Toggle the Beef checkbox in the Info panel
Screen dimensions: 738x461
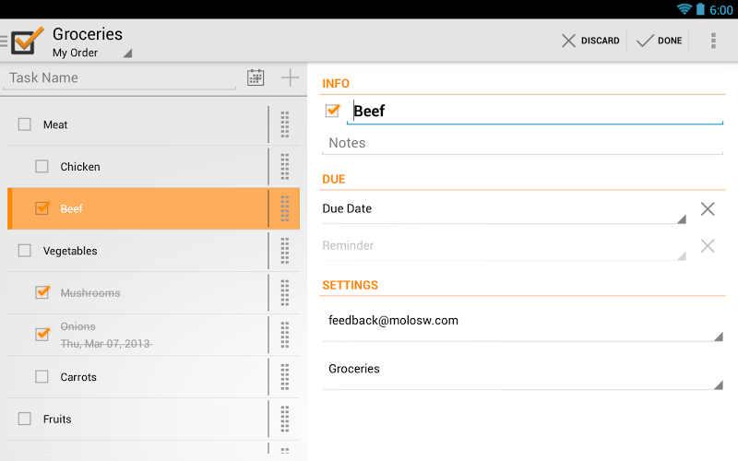point(332,111)
